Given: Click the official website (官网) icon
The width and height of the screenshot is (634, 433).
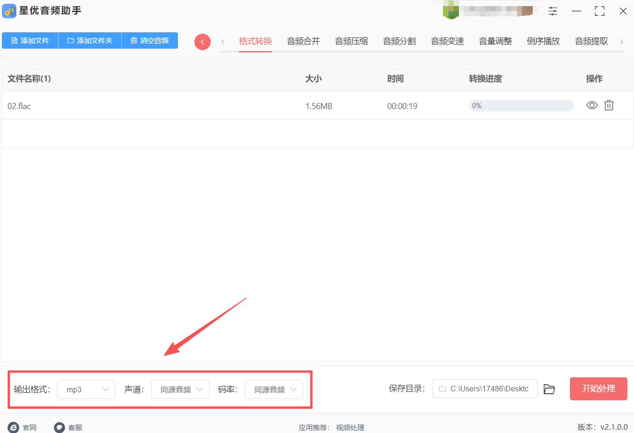Looking at the screenshot, I should pyautogui.click(x=14, y=427).
